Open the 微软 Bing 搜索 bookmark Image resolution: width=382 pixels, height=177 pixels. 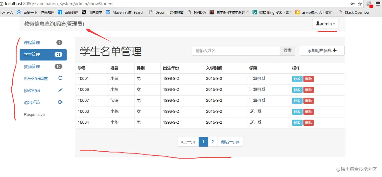[272, 12]
